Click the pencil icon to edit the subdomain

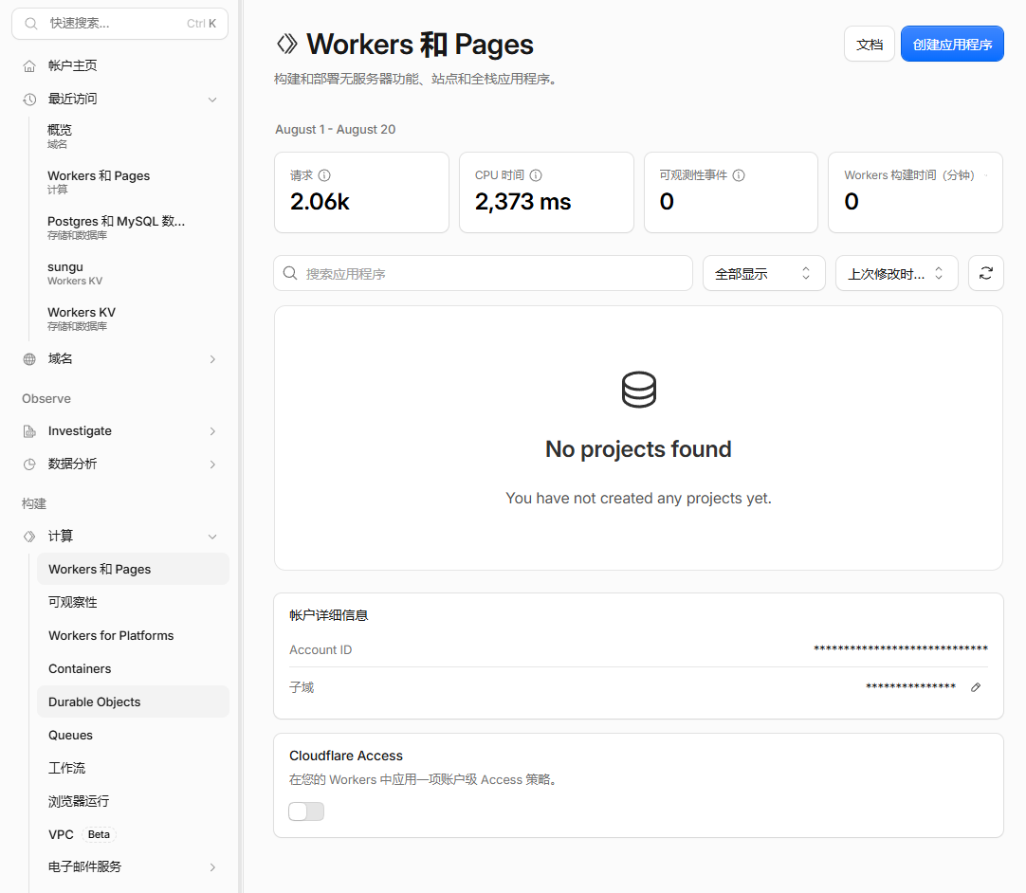click(976, 687)
